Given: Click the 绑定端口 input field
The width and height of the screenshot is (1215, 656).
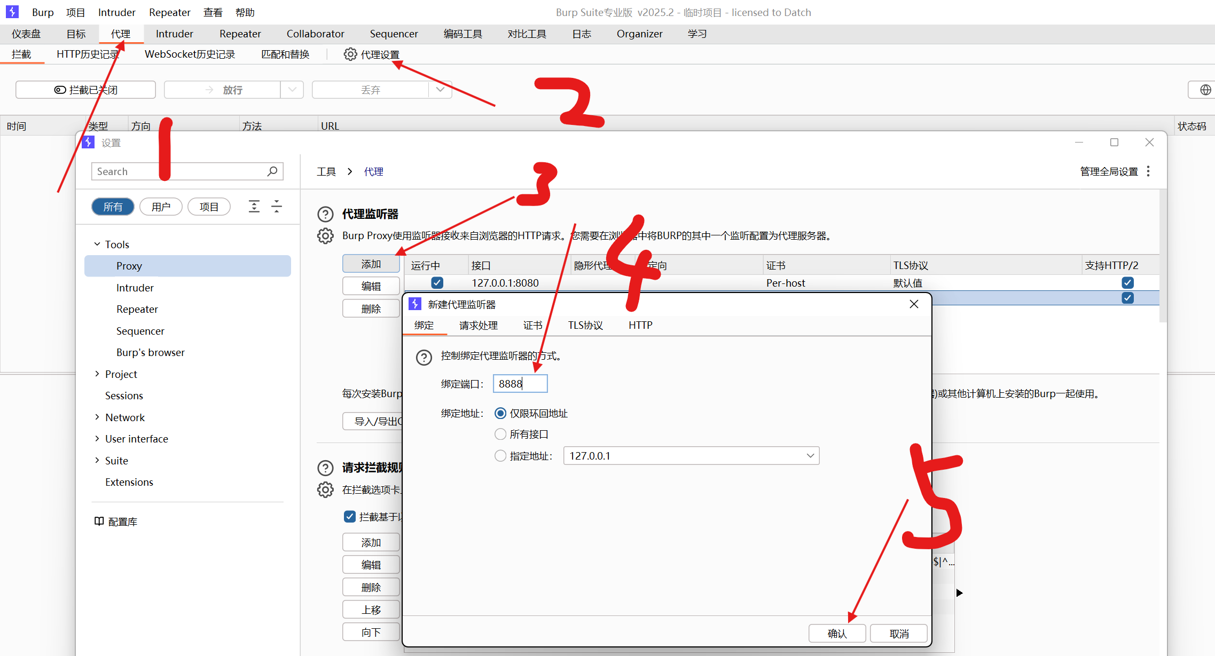Looking at the screenshot, I should point(520,384).
